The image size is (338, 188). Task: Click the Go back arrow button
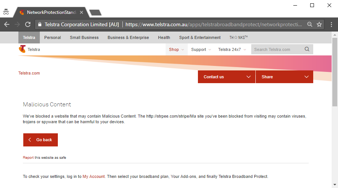[x=41, y=140]
